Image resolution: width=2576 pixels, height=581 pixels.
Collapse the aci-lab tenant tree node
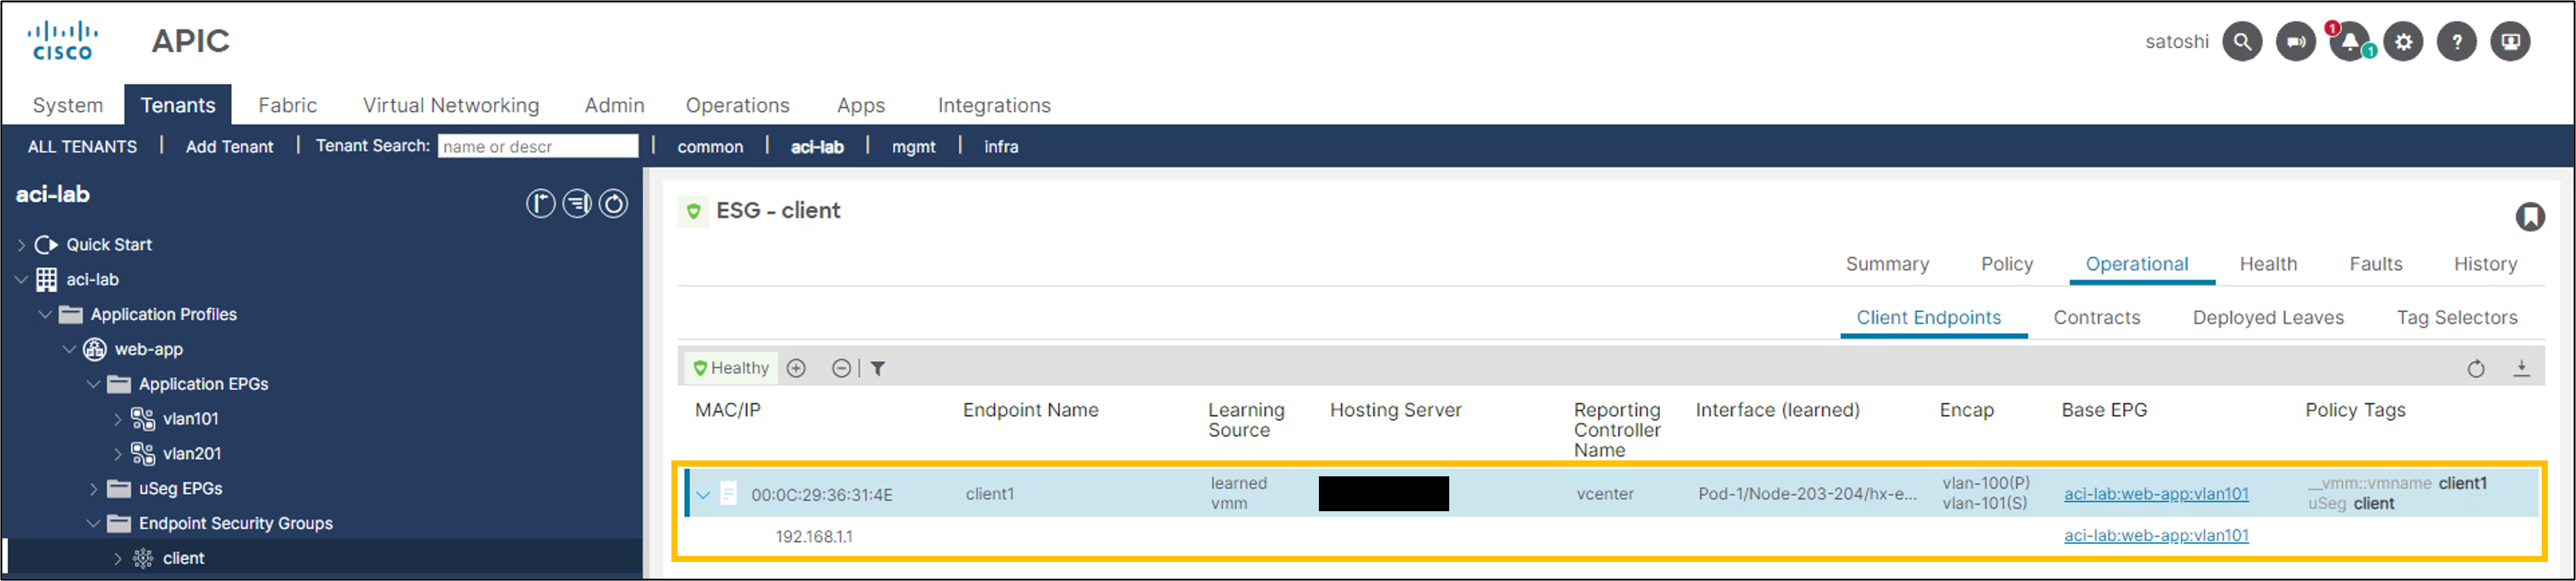21,280
